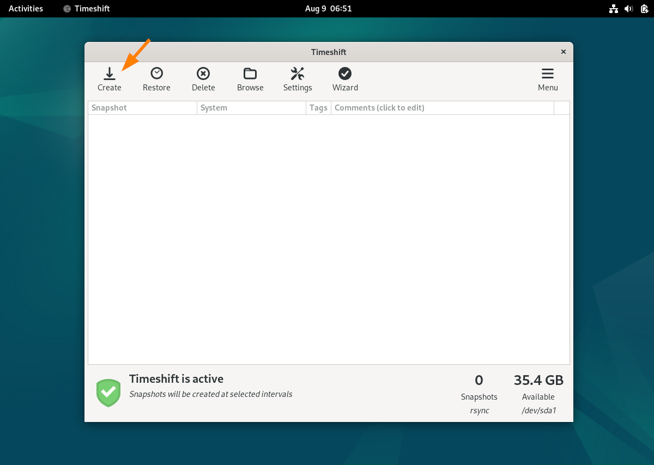Launch the setup Wizard

345,79
